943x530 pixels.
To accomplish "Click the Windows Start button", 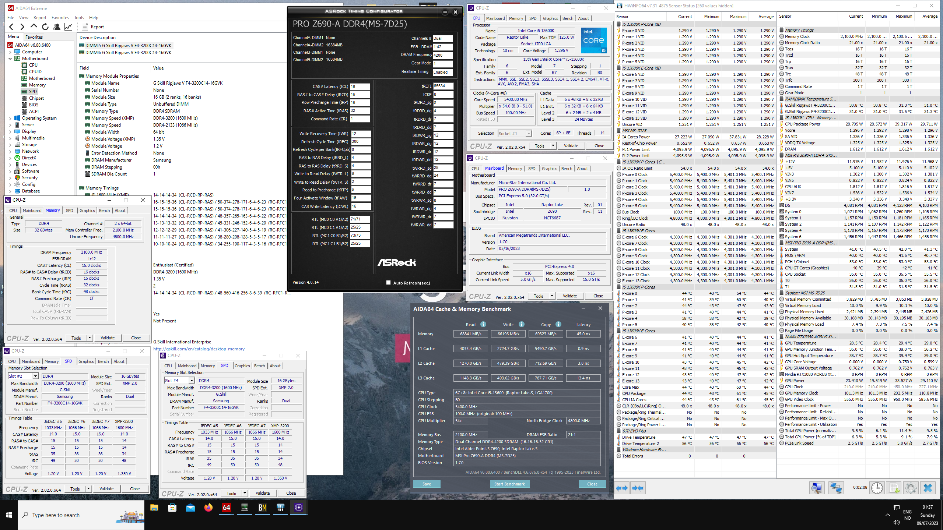I will [9, 515].
